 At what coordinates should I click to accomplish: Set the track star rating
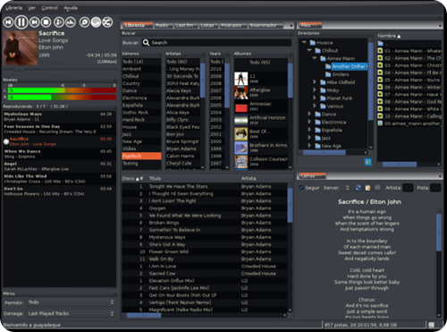click(x=51, y=63)
